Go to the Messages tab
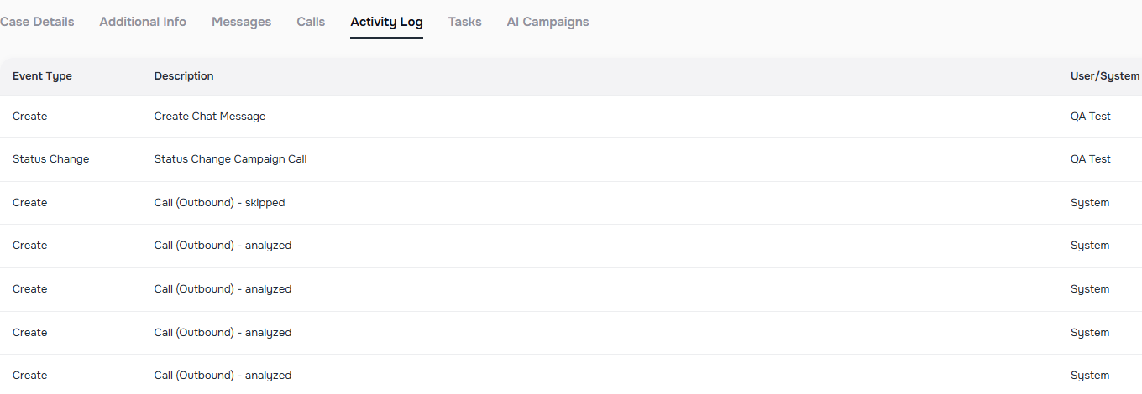The height and width of the screenshot is (394, 1142). tap(241, 22)
